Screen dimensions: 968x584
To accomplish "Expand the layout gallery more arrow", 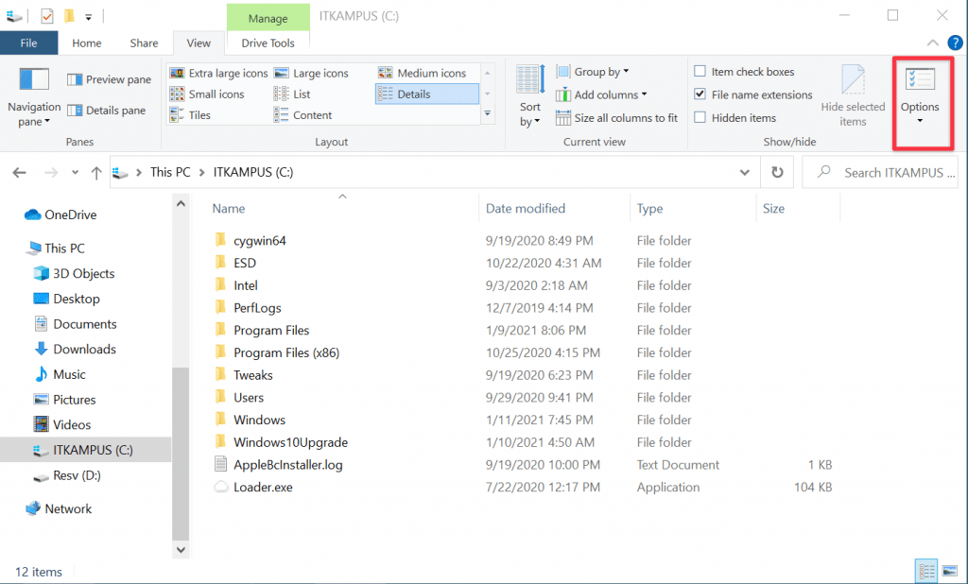I will pyautogui.click(x=488, y=113).
